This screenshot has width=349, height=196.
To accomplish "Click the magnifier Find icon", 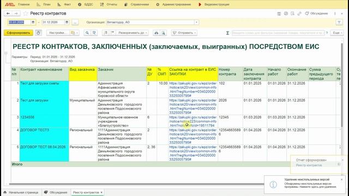I will [87, 33].
